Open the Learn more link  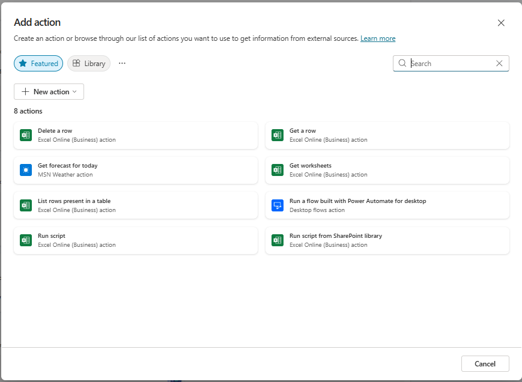coord(378,38)
